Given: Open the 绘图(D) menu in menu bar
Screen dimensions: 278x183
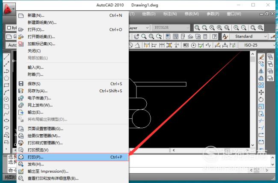Looking at the screenshot, I should pyautogui.click(x=149, y=14).
